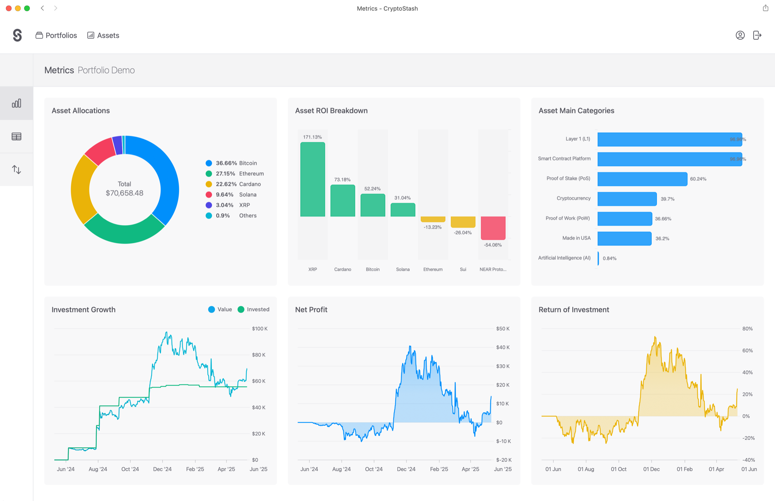Select the Metrics chart icon in the sidebar

pos(16,103)
